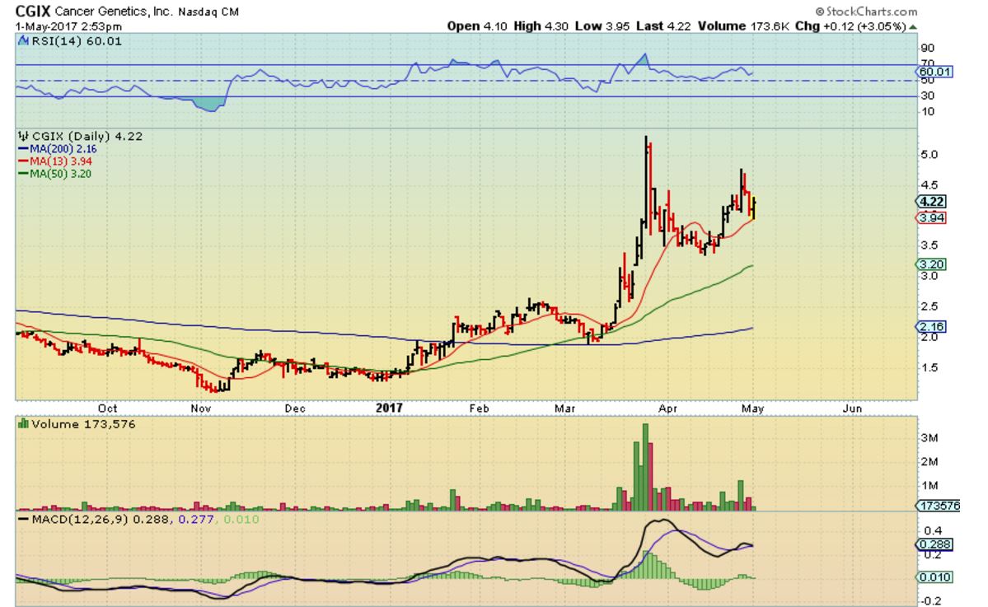This screenshot has width=988, height=607.
Task: Click the 3.0 price axis label
Action: (929, 276)
